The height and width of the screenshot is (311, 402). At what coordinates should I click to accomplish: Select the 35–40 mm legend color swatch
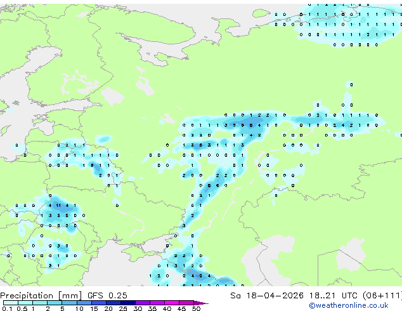click(x=157, y=303)
